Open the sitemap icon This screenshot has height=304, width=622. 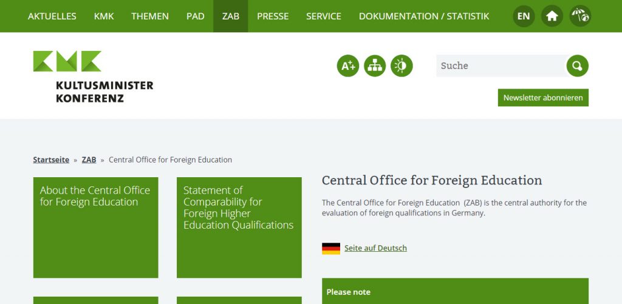pyautogui.click(x=375, y=66)
